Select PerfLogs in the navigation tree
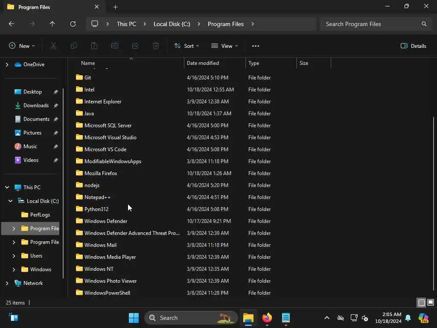The image size is (437, 328). (40, 215)
